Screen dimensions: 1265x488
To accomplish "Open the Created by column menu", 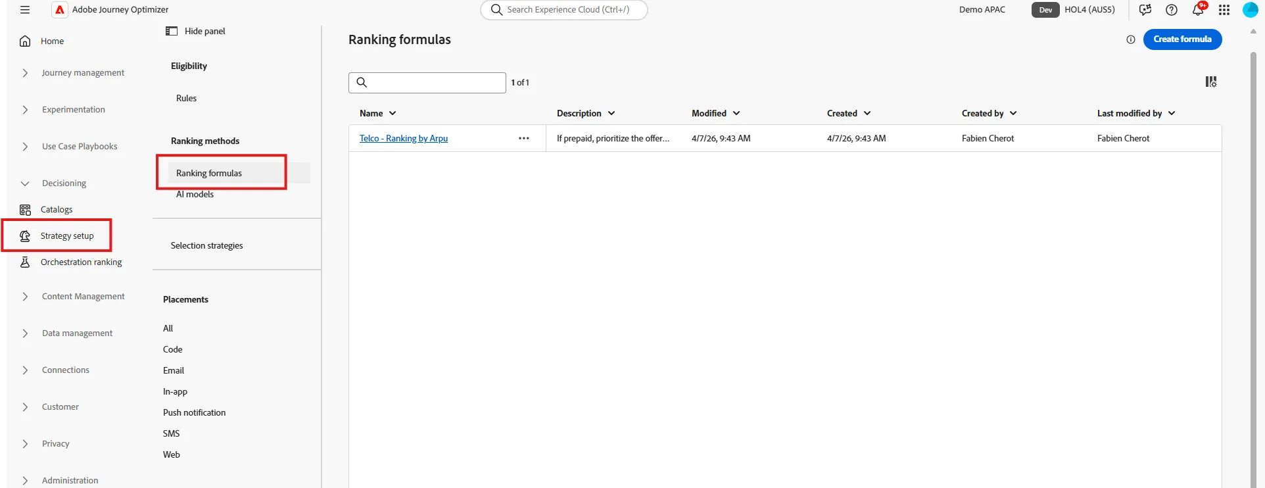I will pyautogui.click(x=1013, y=113).
